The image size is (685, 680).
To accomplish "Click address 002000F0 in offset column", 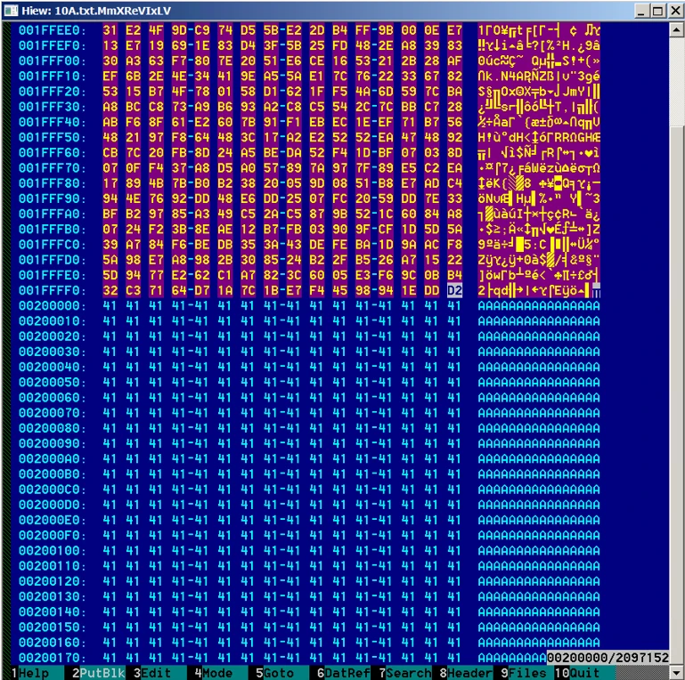I will point(52,535).
